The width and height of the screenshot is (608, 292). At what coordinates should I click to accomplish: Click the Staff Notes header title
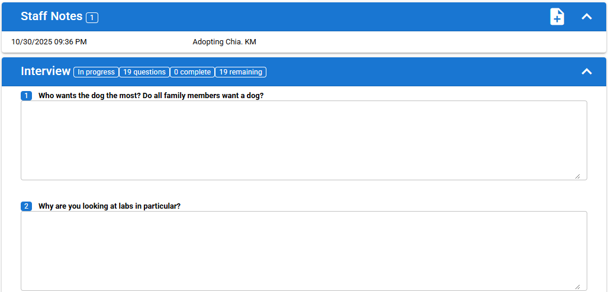click(52, 17)
